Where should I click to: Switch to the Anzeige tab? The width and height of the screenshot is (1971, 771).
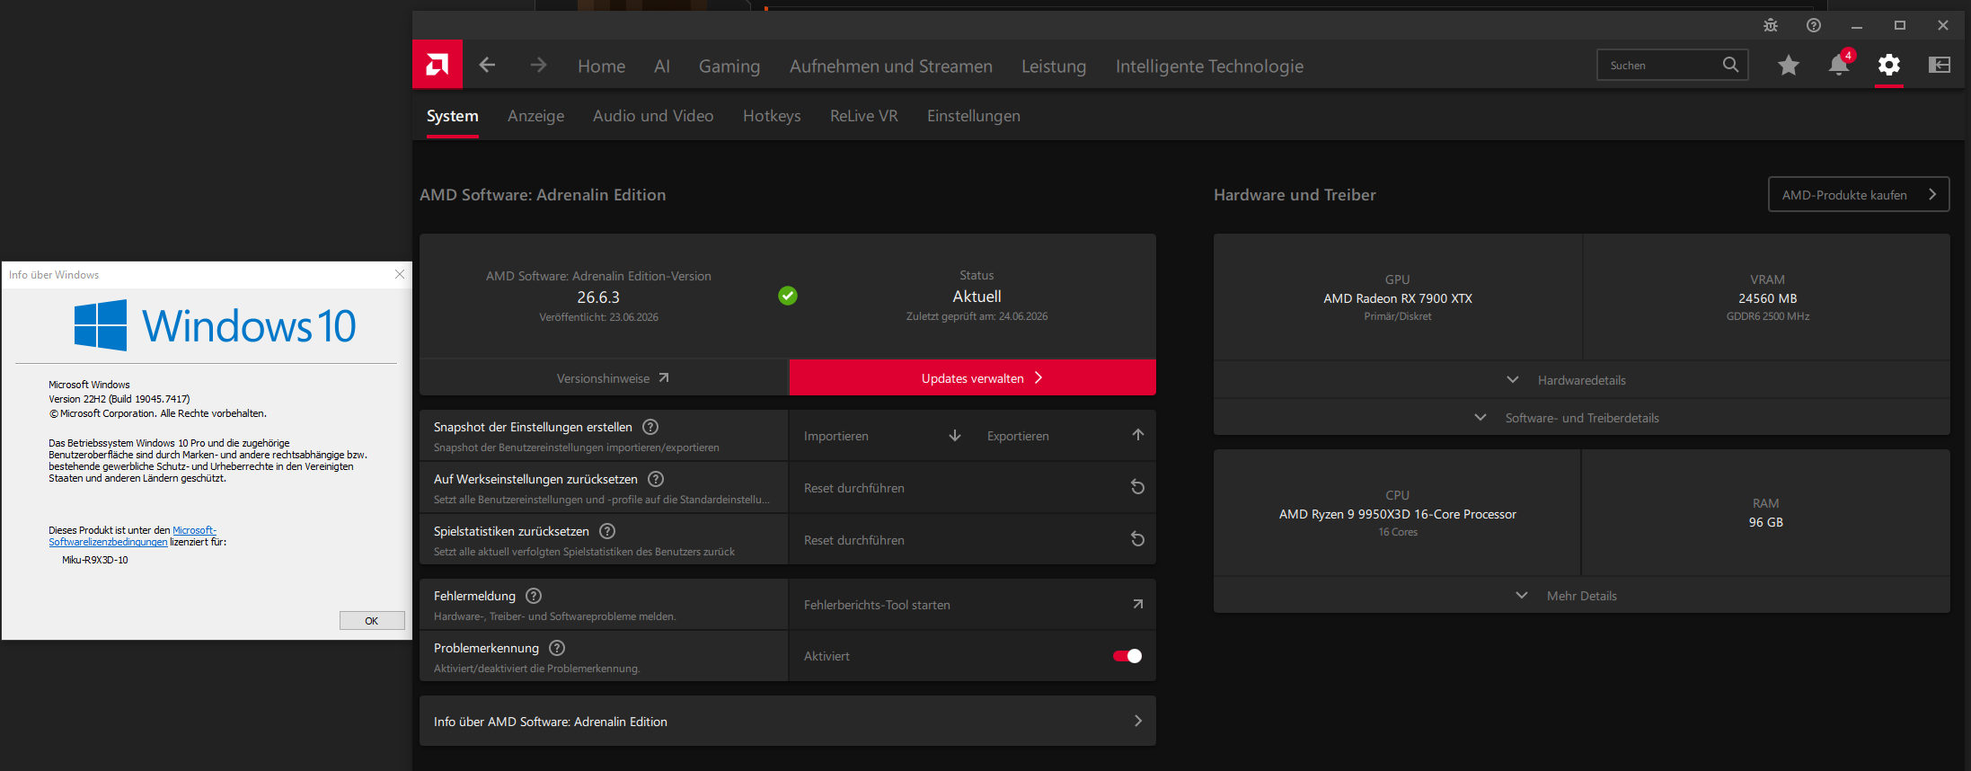coord(536,116)
